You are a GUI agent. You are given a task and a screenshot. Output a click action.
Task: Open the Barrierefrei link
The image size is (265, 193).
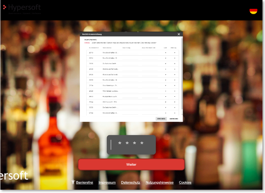coord(84,182)
